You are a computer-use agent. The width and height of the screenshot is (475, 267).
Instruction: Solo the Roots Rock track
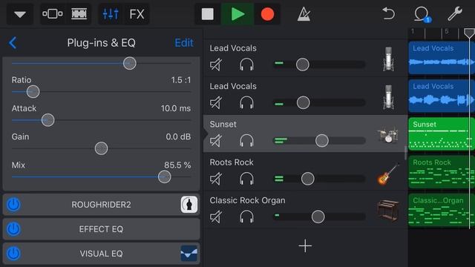(x=246, y=179)
